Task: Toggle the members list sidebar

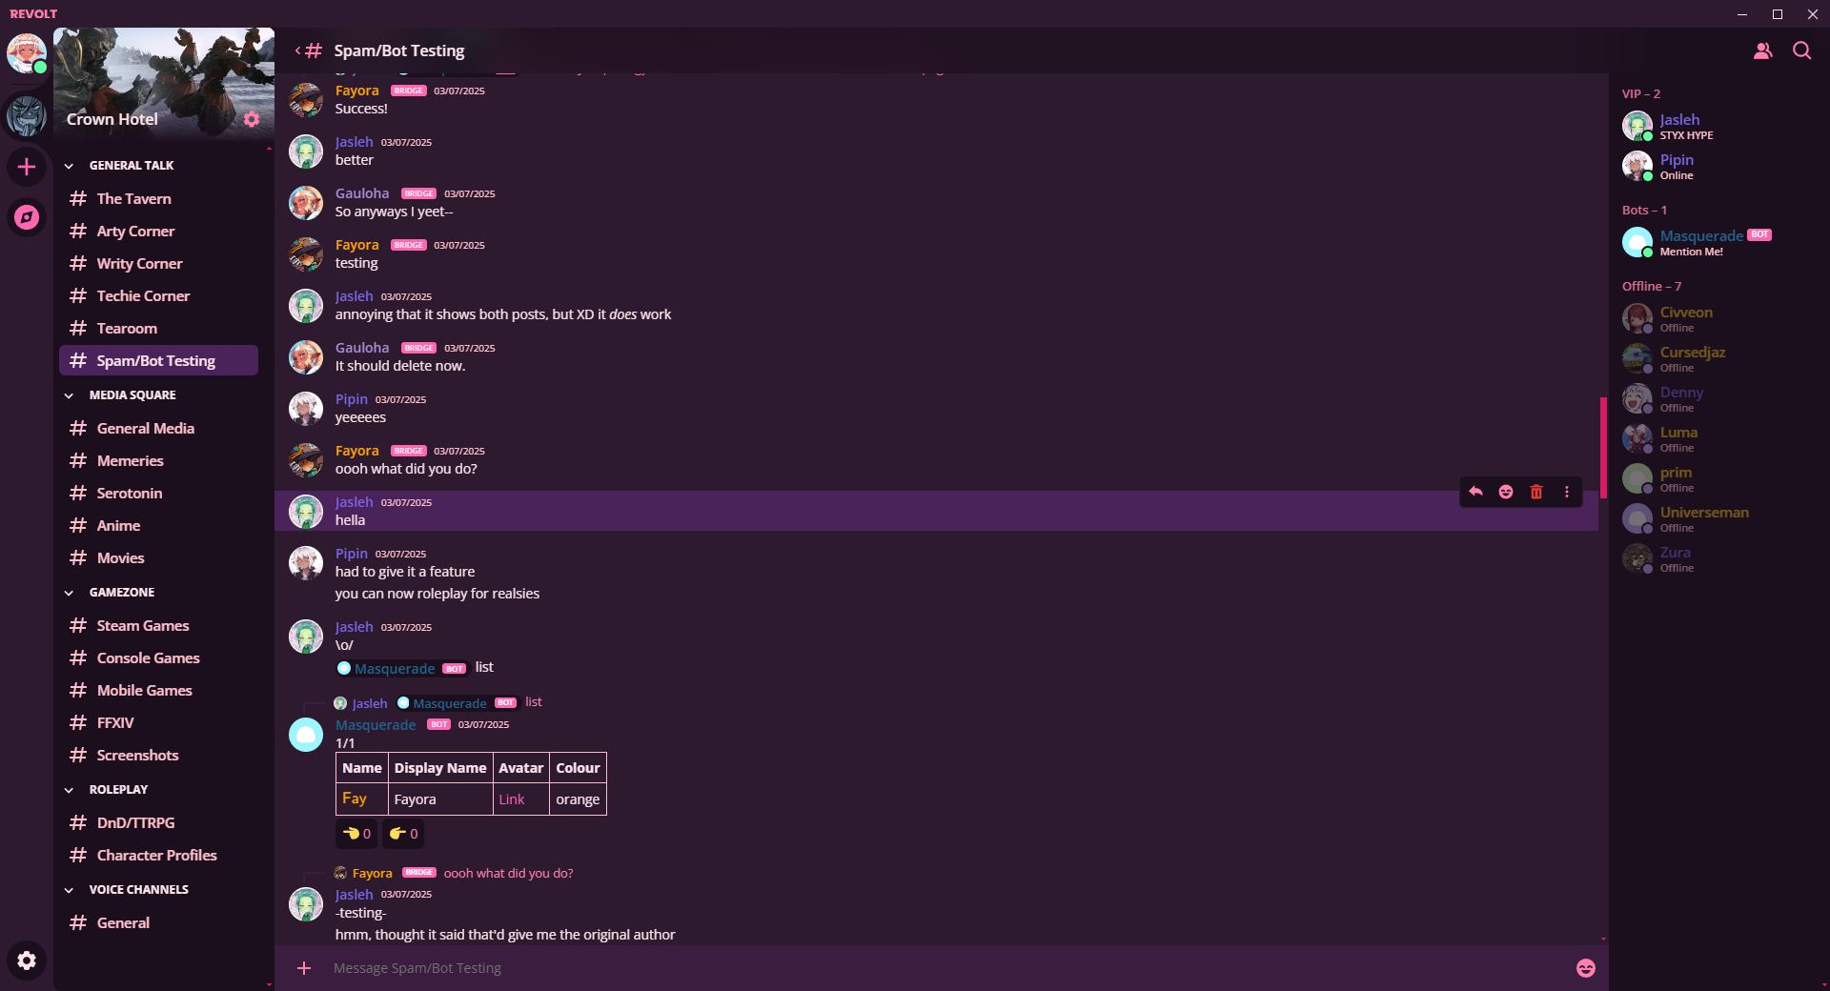Action: (x=1762, y=51)
